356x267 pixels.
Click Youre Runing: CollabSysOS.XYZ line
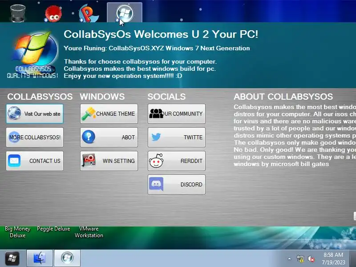(157, 48)
